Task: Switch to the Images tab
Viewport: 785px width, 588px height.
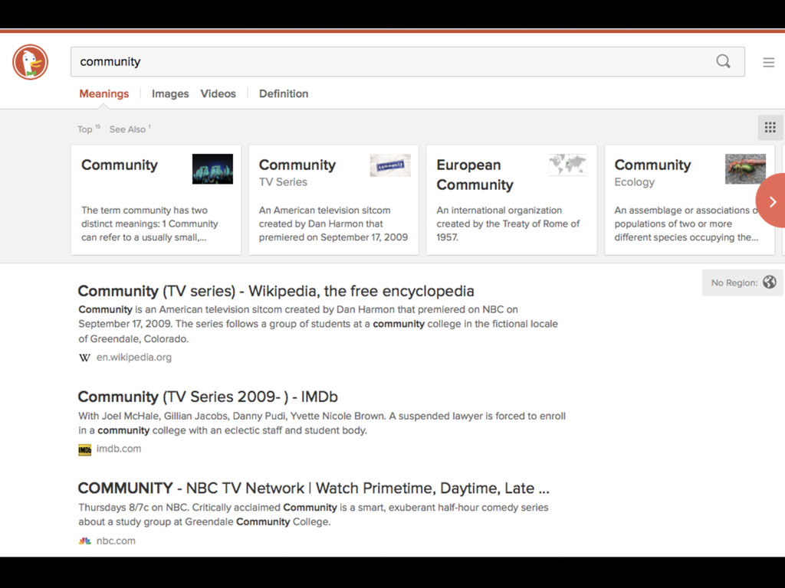Action: (170, 93)
